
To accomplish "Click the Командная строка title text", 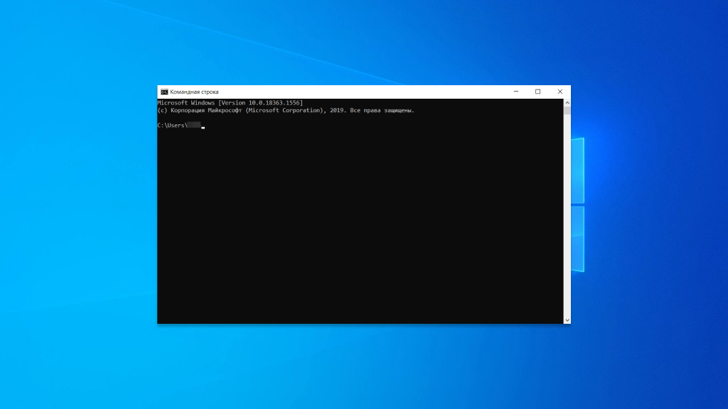I will (x=193, y=92).
